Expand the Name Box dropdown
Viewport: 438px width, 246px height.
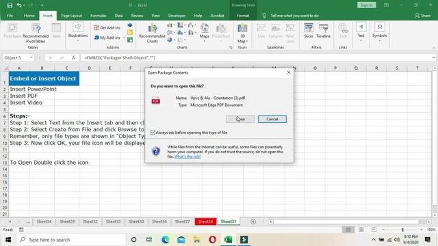pos(31,57)
